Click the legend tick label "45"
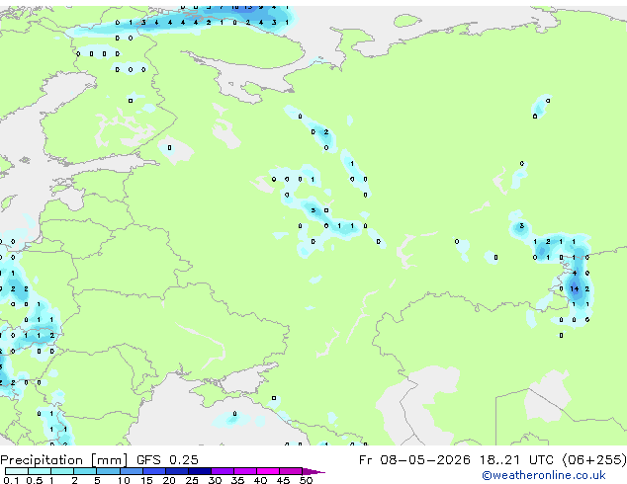This screenshot has height=484, width=627. point(283,480)
